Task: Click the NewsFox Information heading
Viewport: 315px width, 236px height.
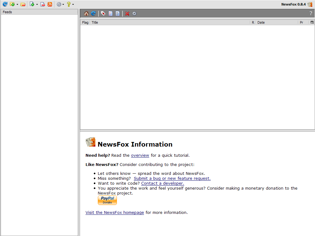Action: tap(135, 144)
